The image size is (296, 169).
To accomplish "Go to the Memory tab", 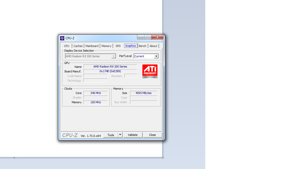I will (106, 46).
